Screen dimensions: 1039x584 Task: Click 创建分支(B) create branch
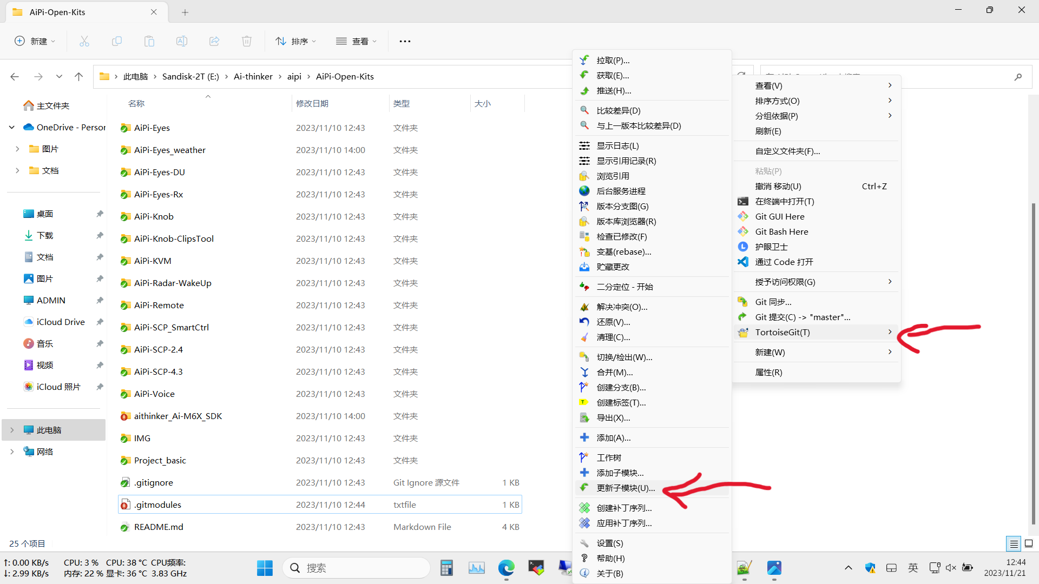[652, 387]
